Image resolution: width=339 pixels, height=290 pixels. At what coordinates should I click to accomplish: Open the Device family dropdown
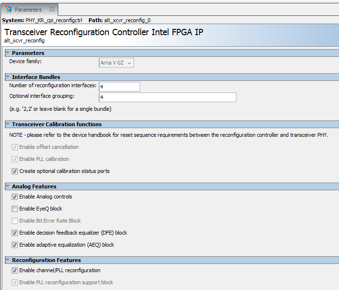[117, 63]
